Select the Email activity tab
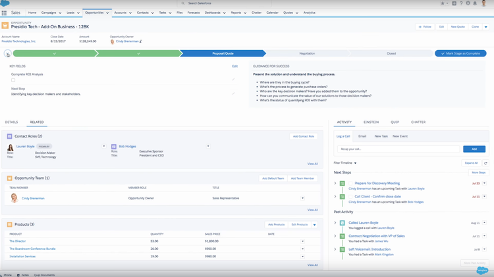The height and width of the screenshot is (277, 494). pos(362,136)
